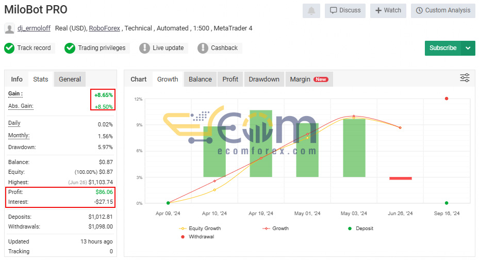This screenshot has width=479, height=260.
Task: Click the green Subscribe button
Action: coord(442,48)
